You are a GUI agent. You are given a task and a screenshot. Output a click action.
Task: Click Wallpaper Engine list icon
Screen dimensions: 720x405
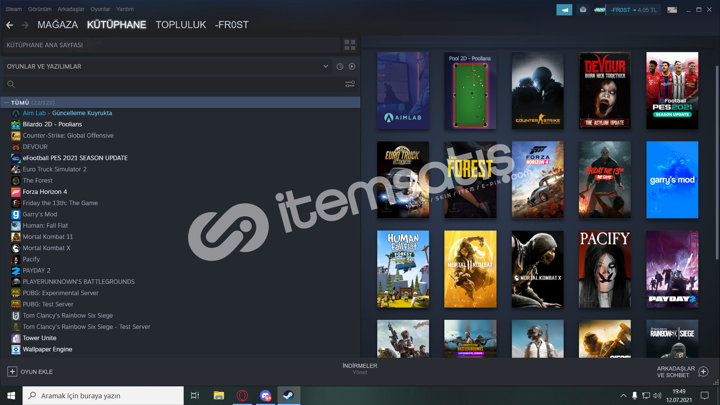(x=16, y=349)
